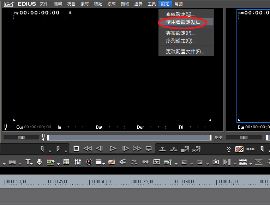Toggle the striped overlay icon in recorder
Screen dimensions: 270x205
(240, 149)
